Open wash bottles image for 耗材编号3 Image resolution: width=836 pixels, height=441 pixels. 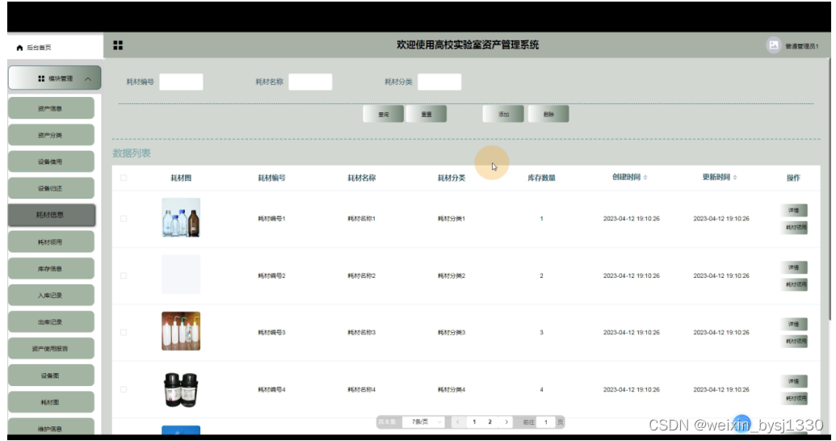pyautogui.click(x=181, y=331)
